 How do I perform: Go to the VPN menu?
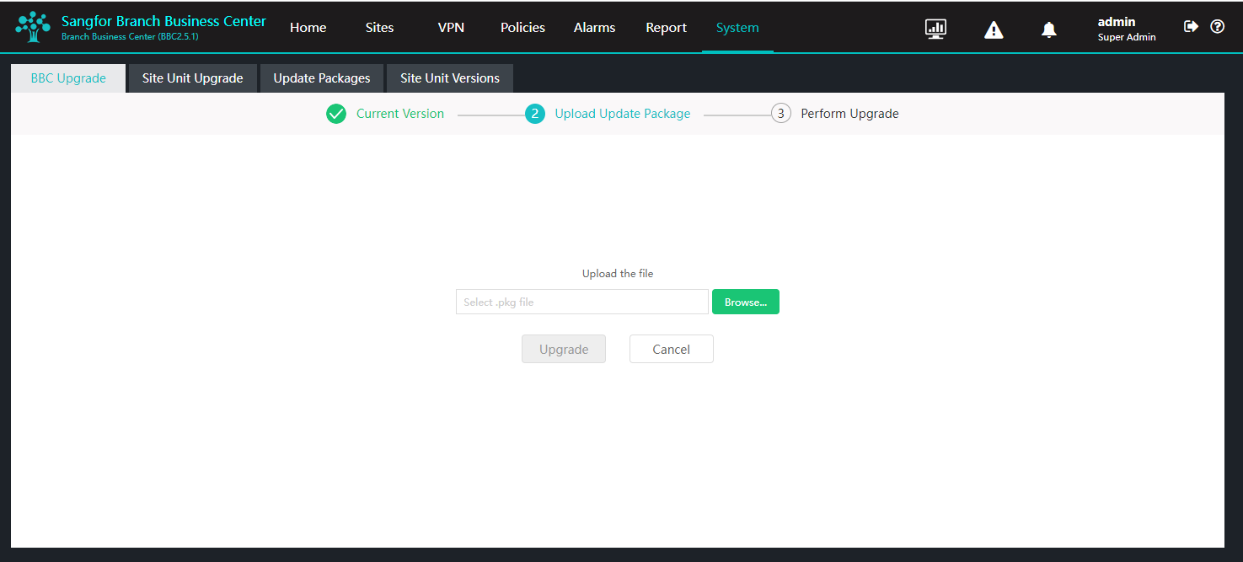tap(451, 28)
